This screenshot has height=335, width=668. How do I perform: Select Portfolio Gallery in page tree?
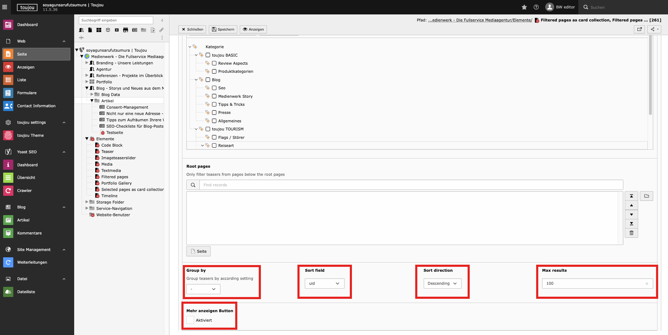pyautogui.click(x=116, y=183)
